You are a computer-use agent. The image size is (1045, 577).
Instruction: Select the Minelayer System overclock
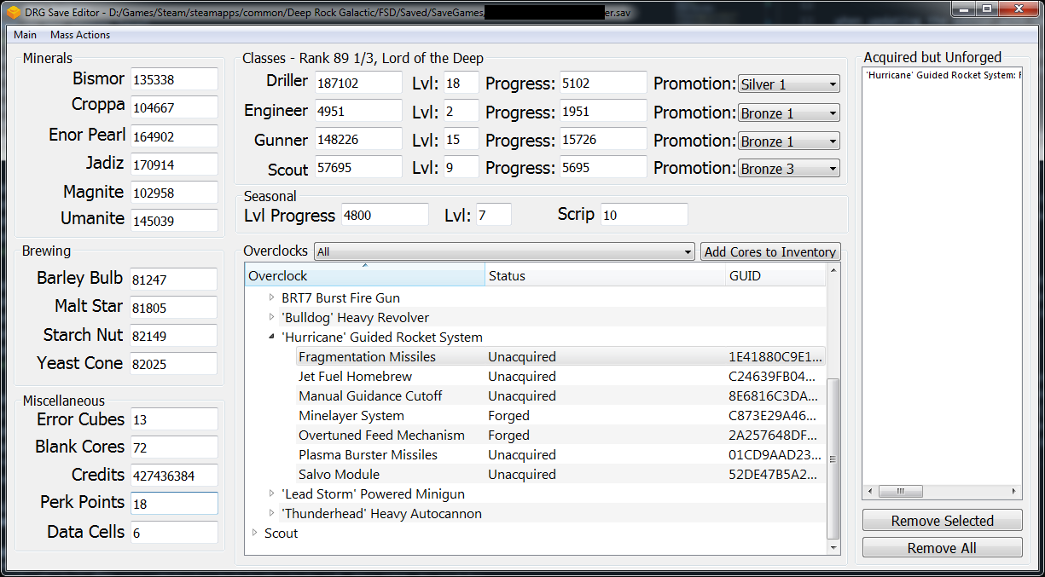[351, 416]
